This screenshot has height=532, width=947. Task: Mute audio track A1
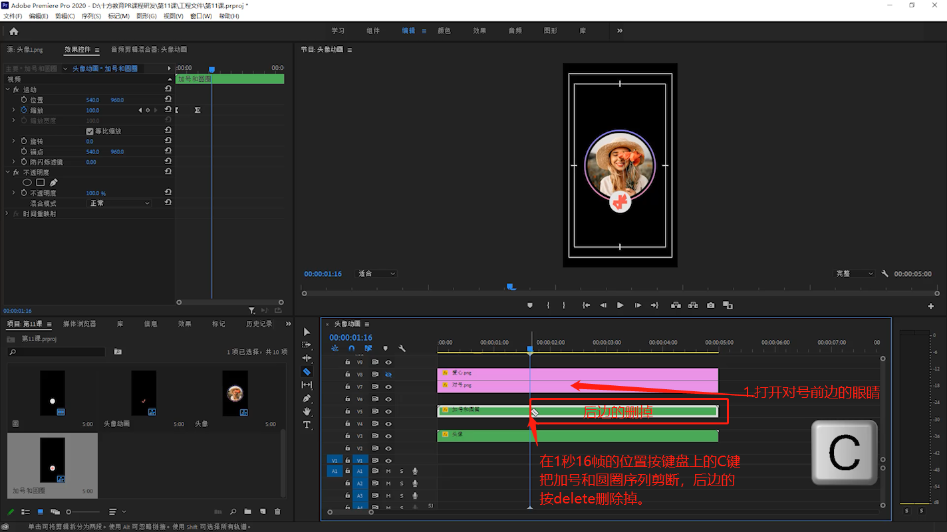(388, 472)
